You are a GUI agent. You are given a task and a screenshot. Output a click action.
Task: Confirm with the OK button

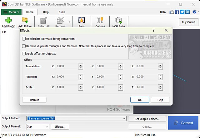tap(140, 100)
